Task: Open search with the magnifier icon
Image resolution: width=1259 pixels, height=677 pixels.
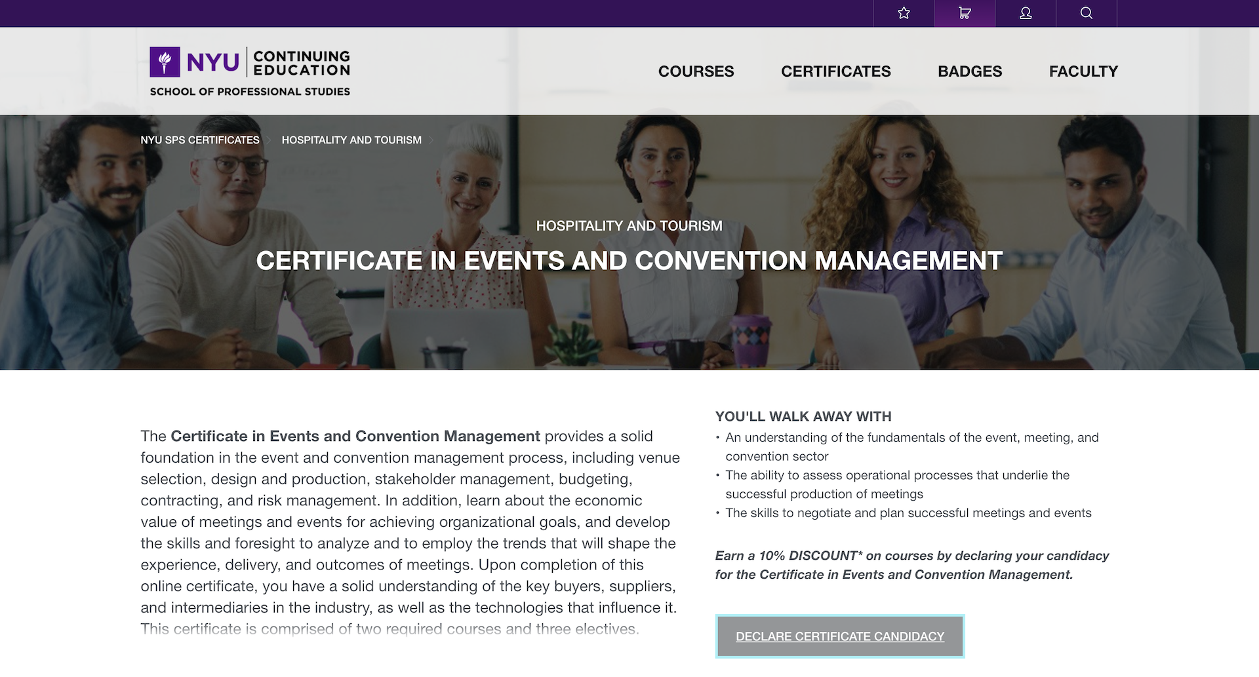Action: [1087, 13]
